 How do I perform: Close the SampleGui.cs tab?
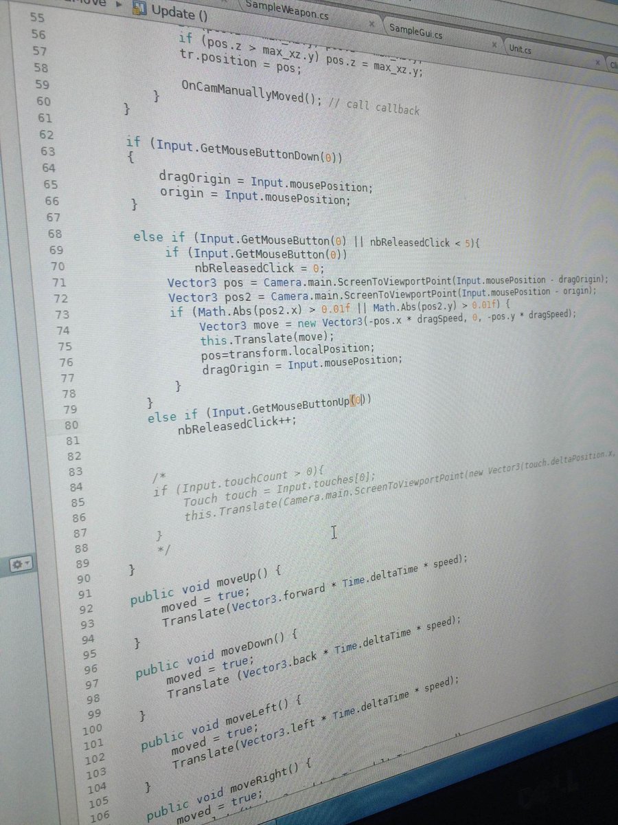coord(494,43)
